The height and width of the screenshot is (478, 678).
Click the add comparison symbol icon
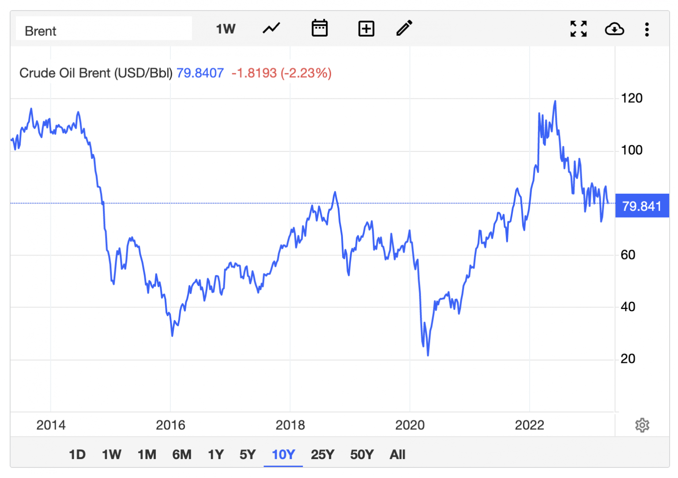click(x=366, y=28)
